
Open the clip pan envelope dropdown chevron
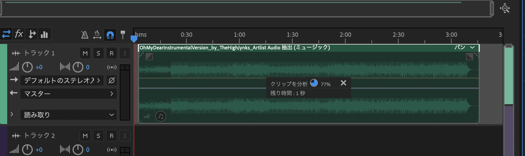[472, 47]
